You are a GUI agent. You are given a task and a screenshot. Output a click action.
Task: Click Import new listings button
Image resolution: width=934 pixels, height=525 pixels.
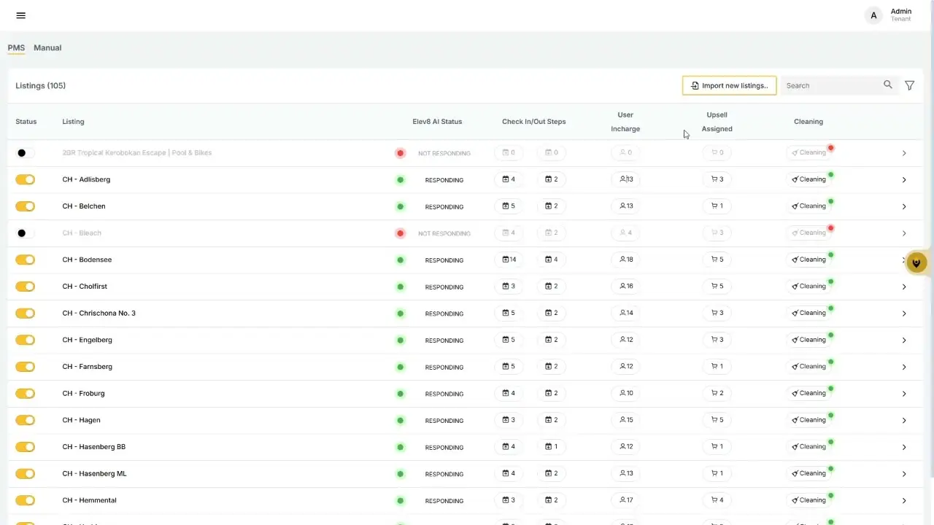(x=729, y=85)
